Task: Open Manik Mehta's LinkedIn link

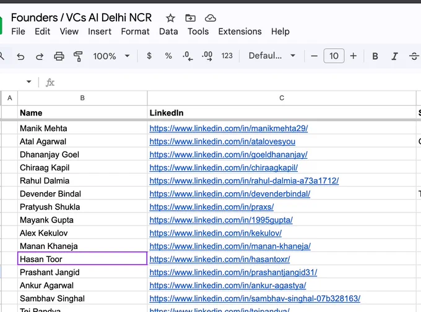Action: tap(228, 129)
